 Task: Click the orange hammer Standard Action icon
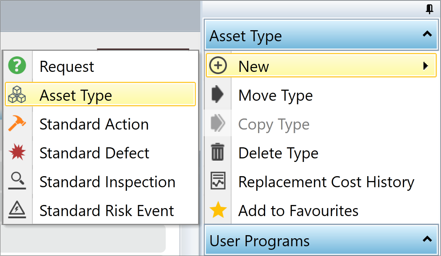click(x=17, y=123)
